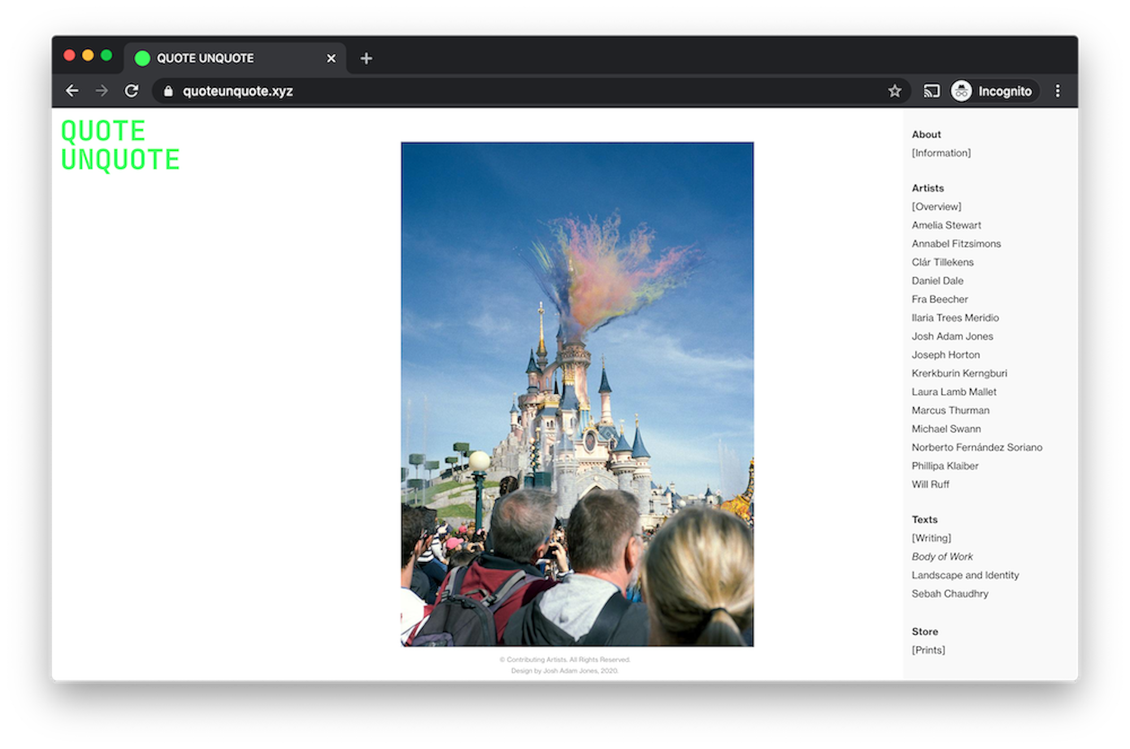Open Landscape and Identity text
The image size is (1130, 749).
(965, 575)
